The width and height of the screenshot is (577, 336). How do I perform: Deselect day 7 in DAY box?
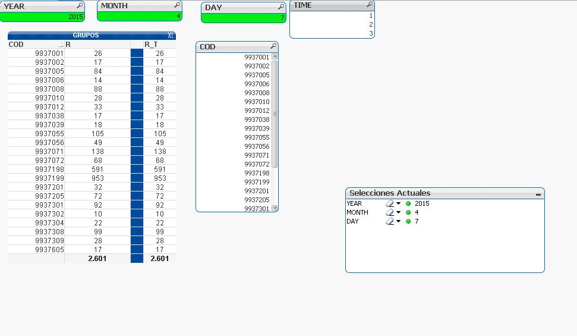coord(244,18)
